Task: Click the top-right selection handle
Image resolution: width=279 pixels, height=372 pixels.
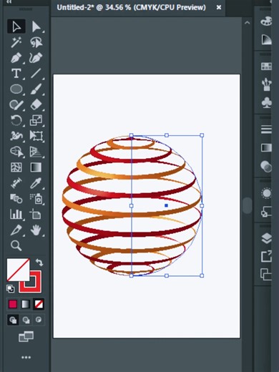Action: pyautogui.click(x=202, y=135)
